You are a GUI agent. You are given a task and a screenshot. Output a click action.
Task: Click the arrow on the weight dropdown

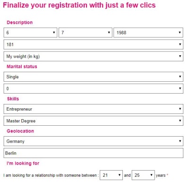click(x=180, y=56)
